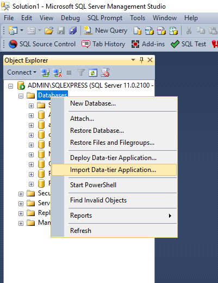Open the Edit menu
Image resolution: width=218 pixels, height=283 pixels.
(x=27, y=18)
